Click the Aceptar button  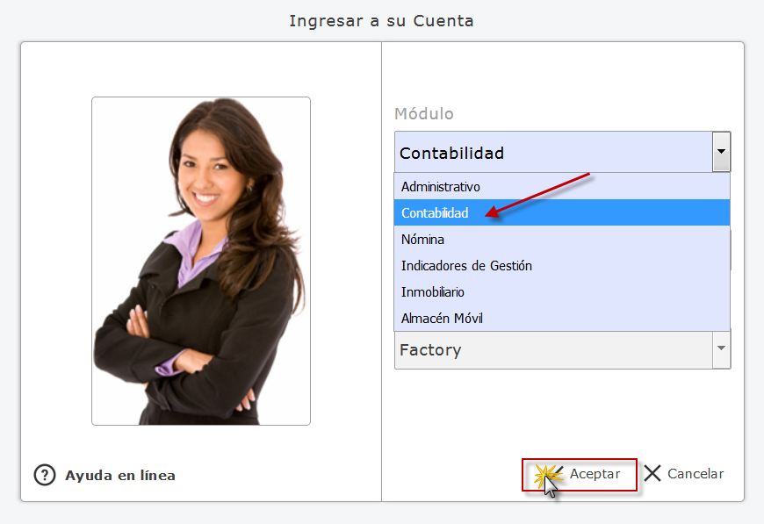[580, 474]
